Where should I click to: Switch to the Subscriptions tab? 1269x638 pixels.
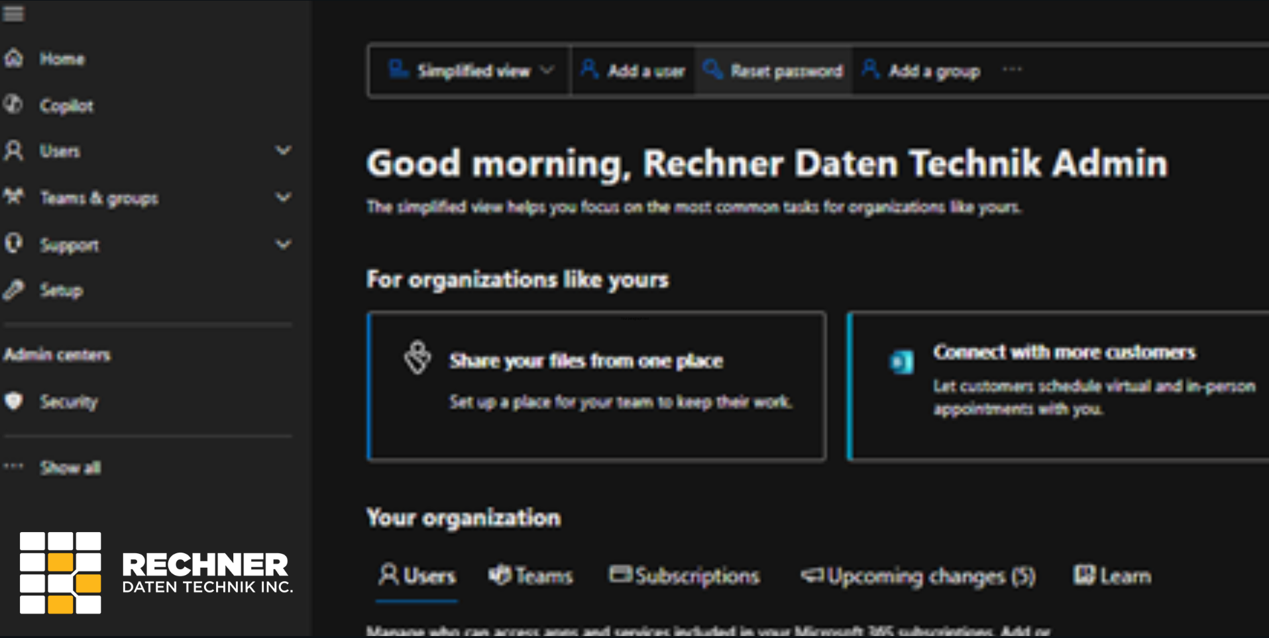[685, 576]
